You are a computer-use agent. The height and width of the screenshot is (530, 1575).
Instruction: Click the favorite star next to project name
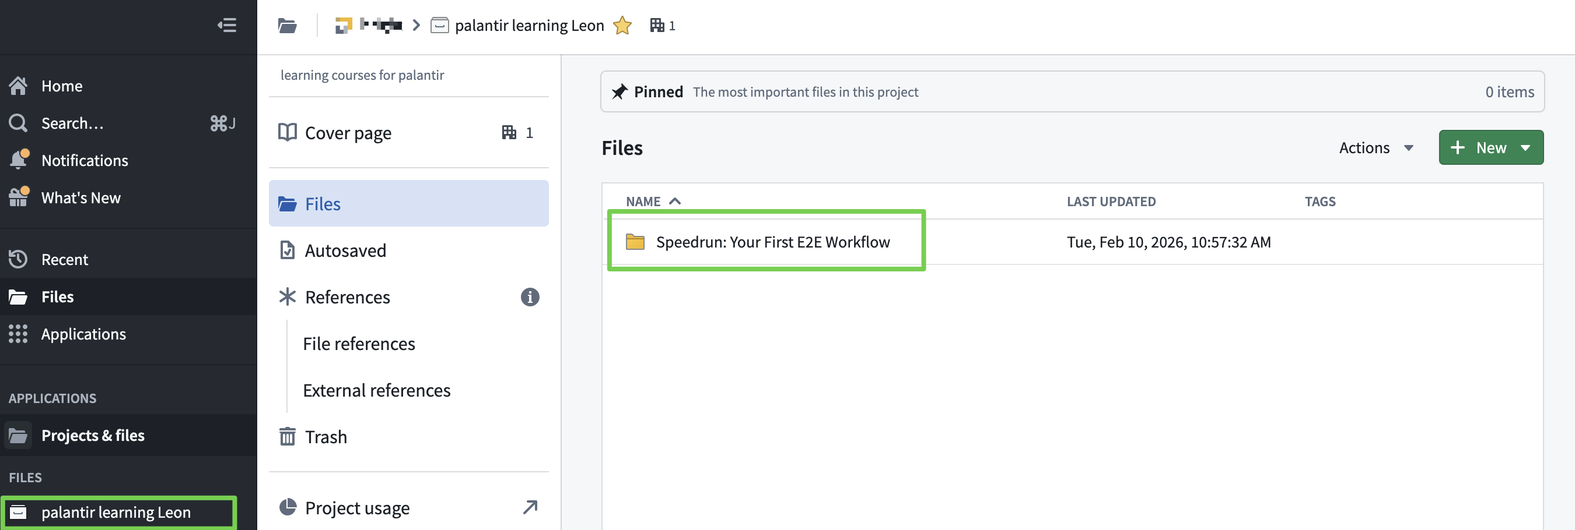point(622,26)
